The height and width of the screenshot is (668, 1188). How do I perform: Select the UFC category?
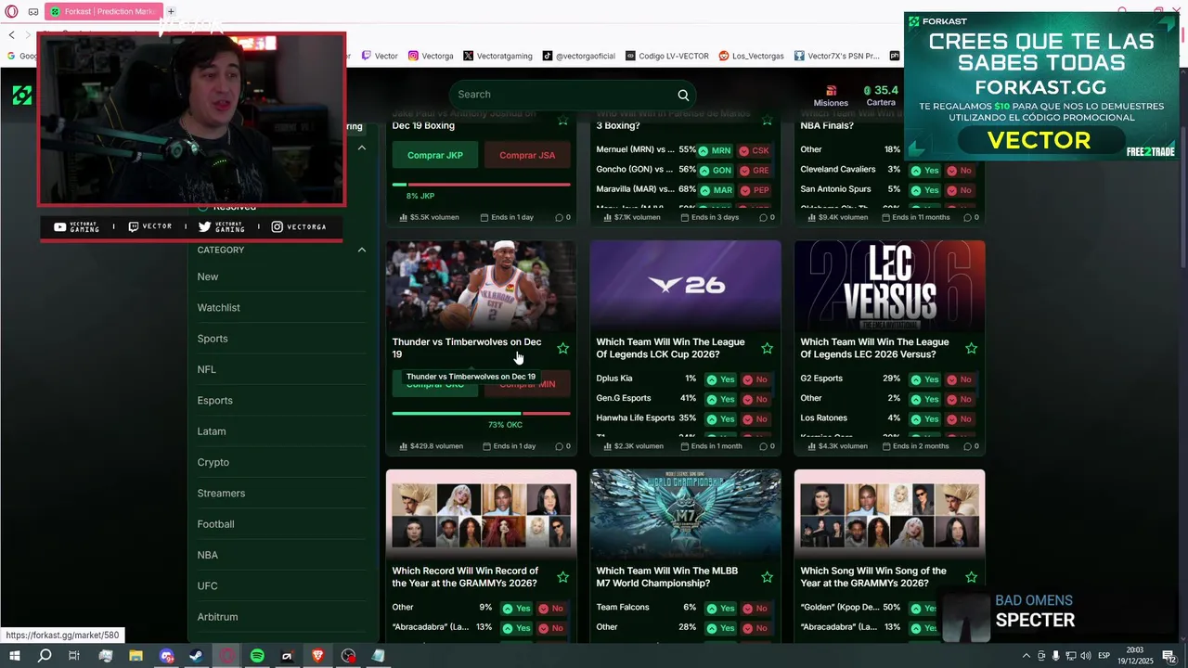(207, 586)
